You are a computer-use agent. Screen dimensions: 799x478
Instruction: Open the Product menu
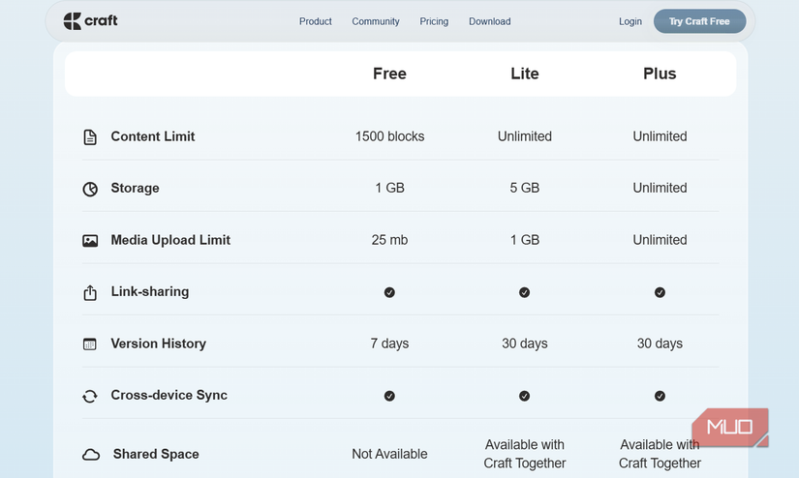316,21
